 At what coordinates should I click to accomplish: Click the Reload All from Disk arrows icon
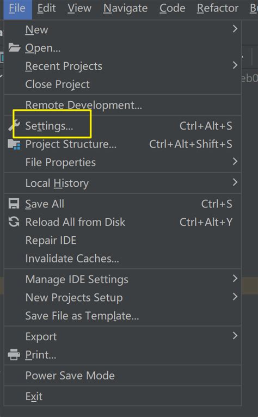point(14,222)
